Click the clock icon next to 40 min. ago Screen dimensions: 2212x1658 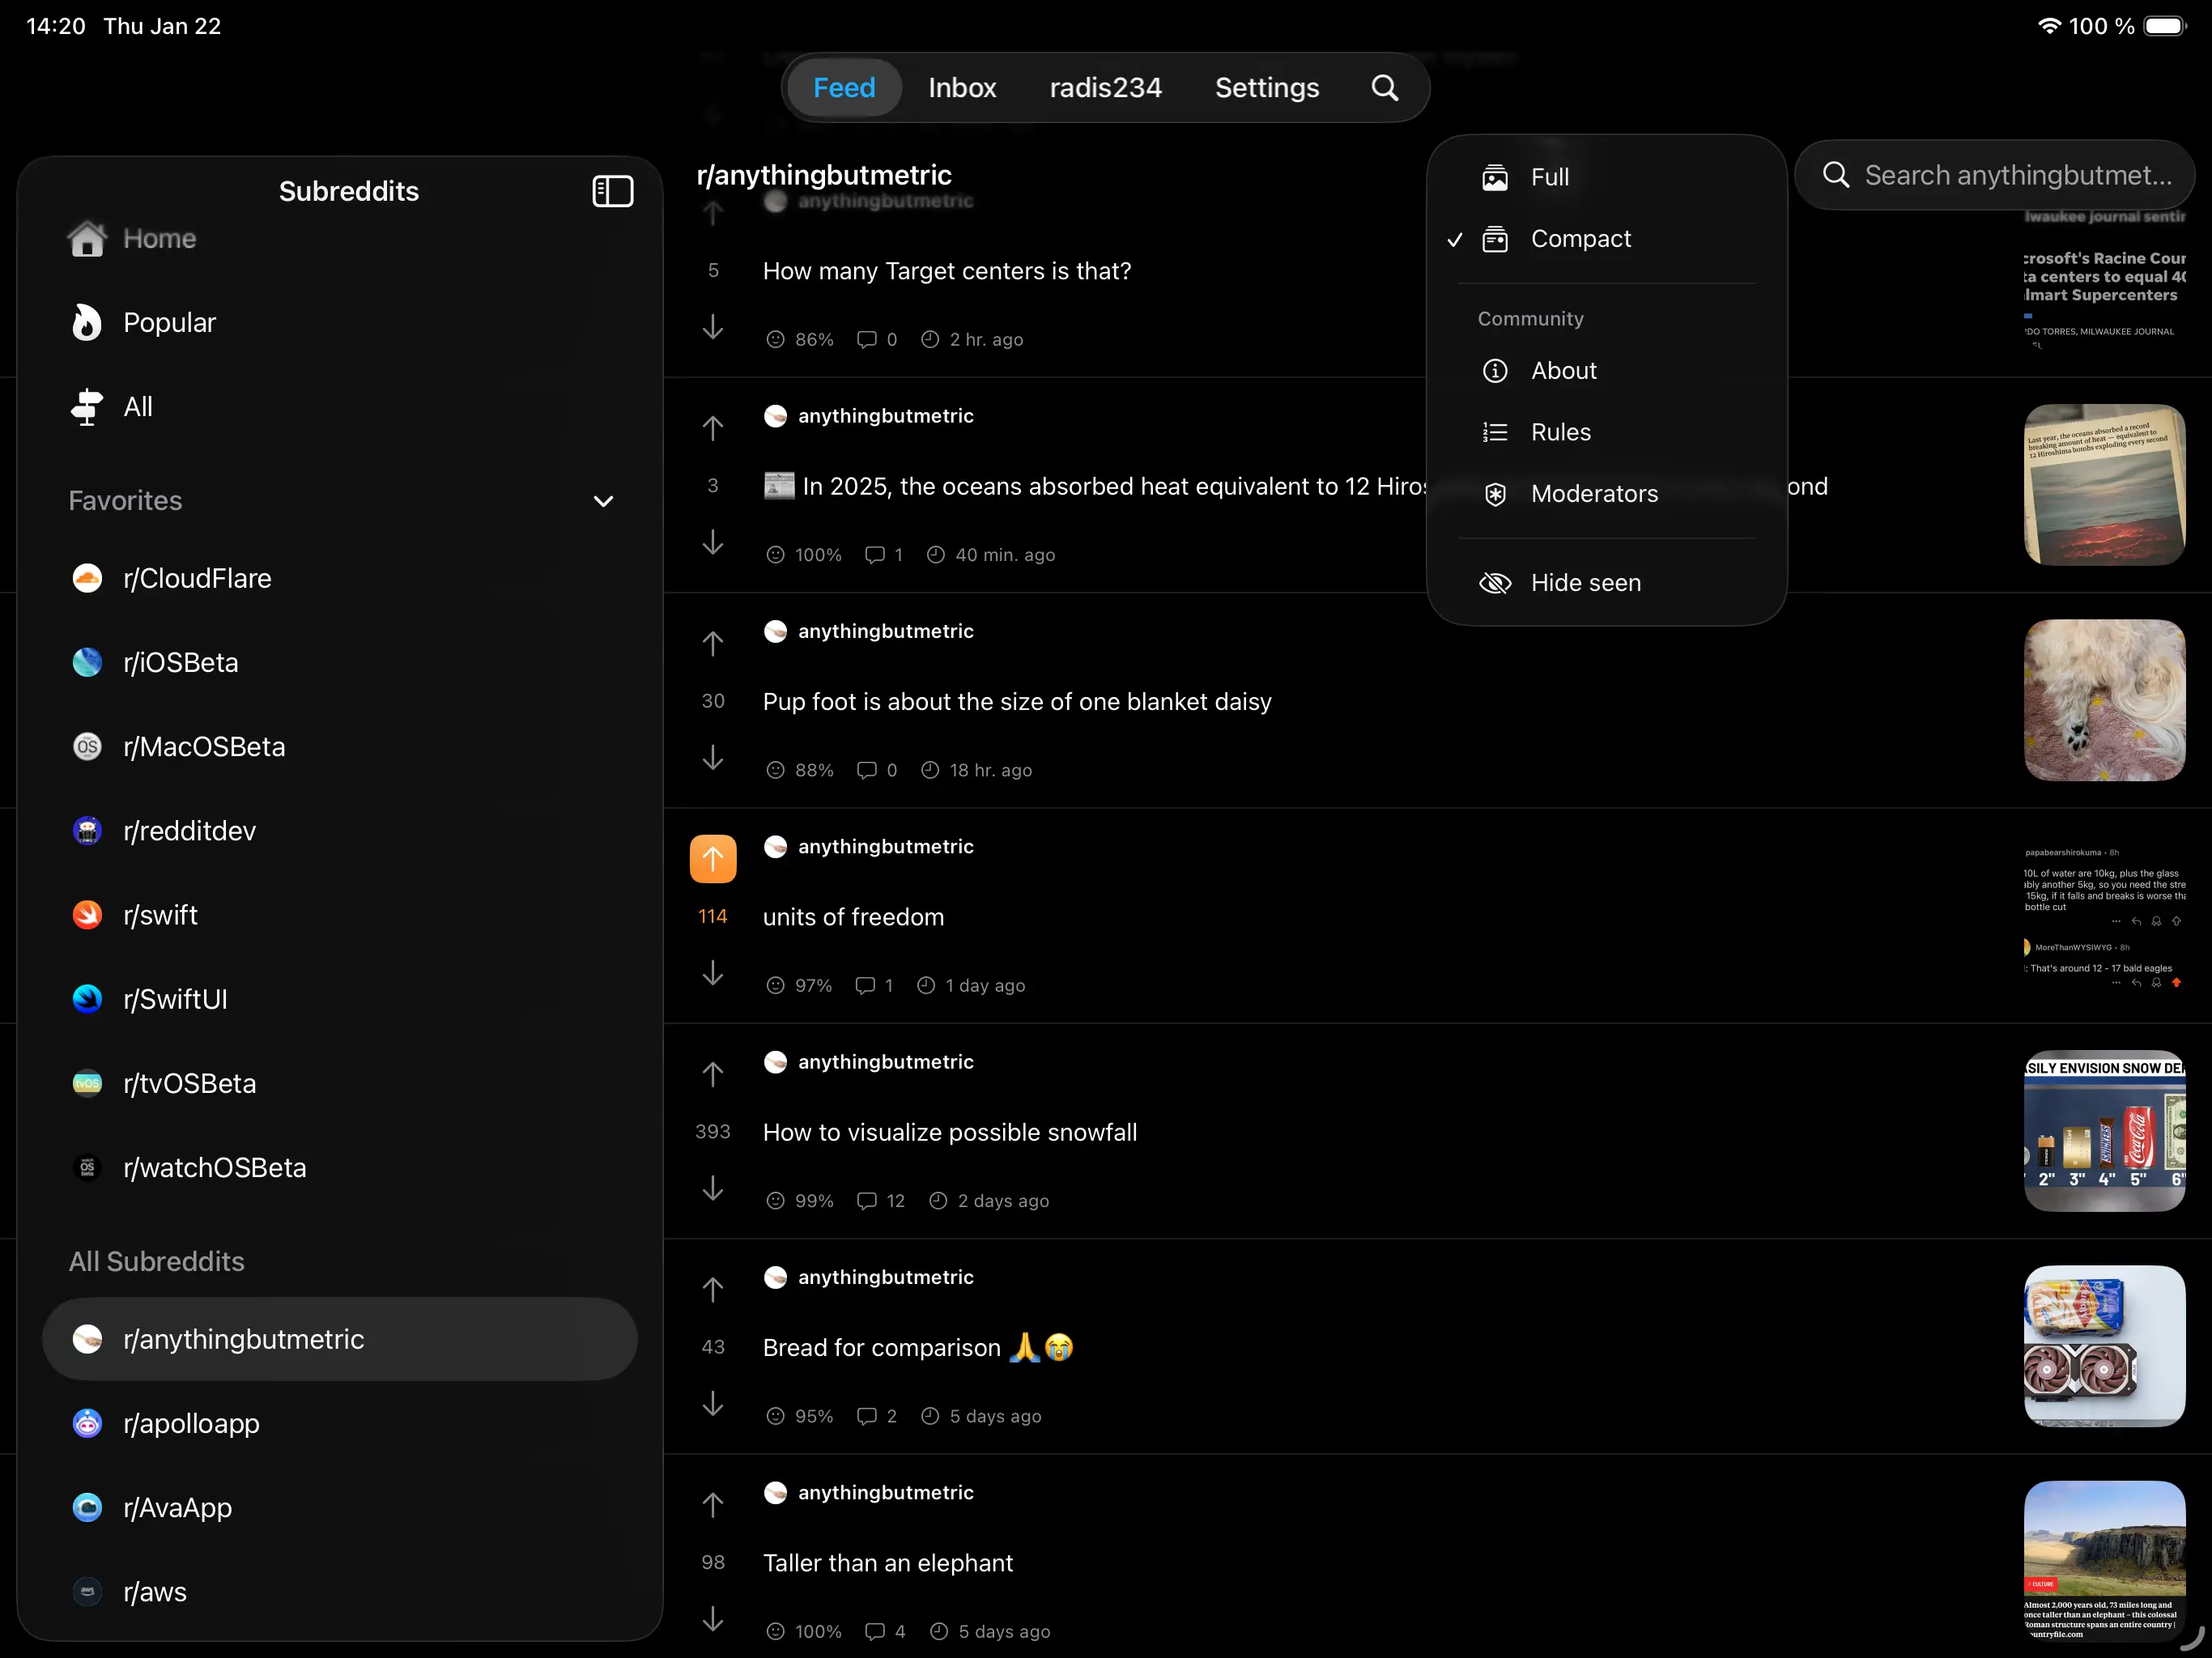click(x=934, y=554)
